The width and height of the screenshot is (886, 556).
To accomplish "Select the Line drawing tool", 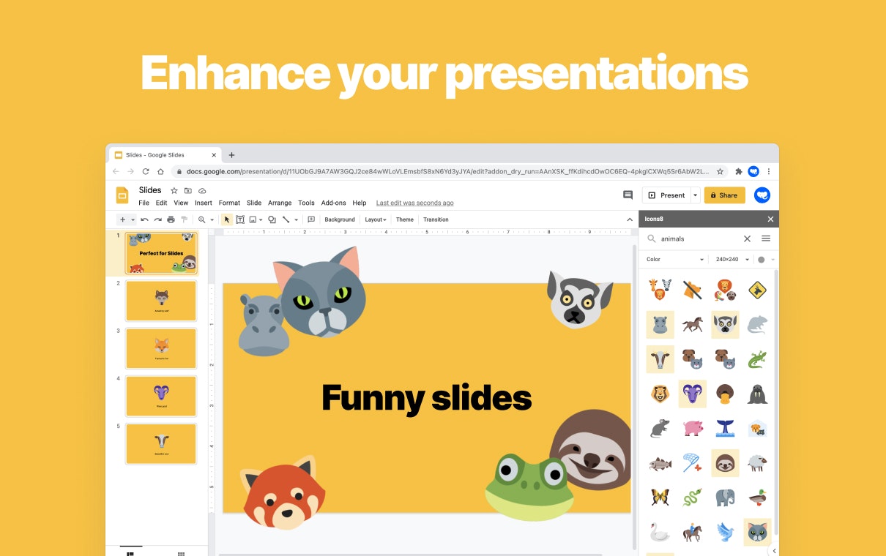I will tap(286, 219).
